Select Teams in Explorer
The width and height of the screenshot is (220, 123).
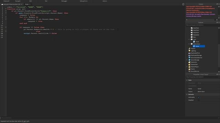coord(193,69)
